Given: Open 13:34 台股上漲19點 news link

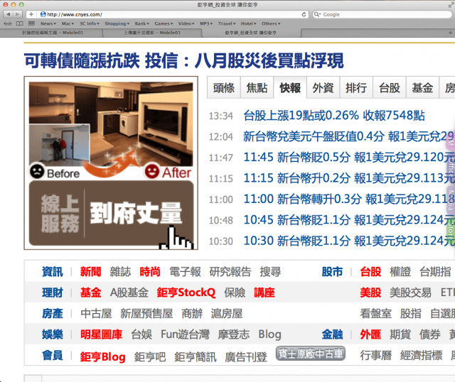Looking at the screenshot, I should [x=333, y=115].
